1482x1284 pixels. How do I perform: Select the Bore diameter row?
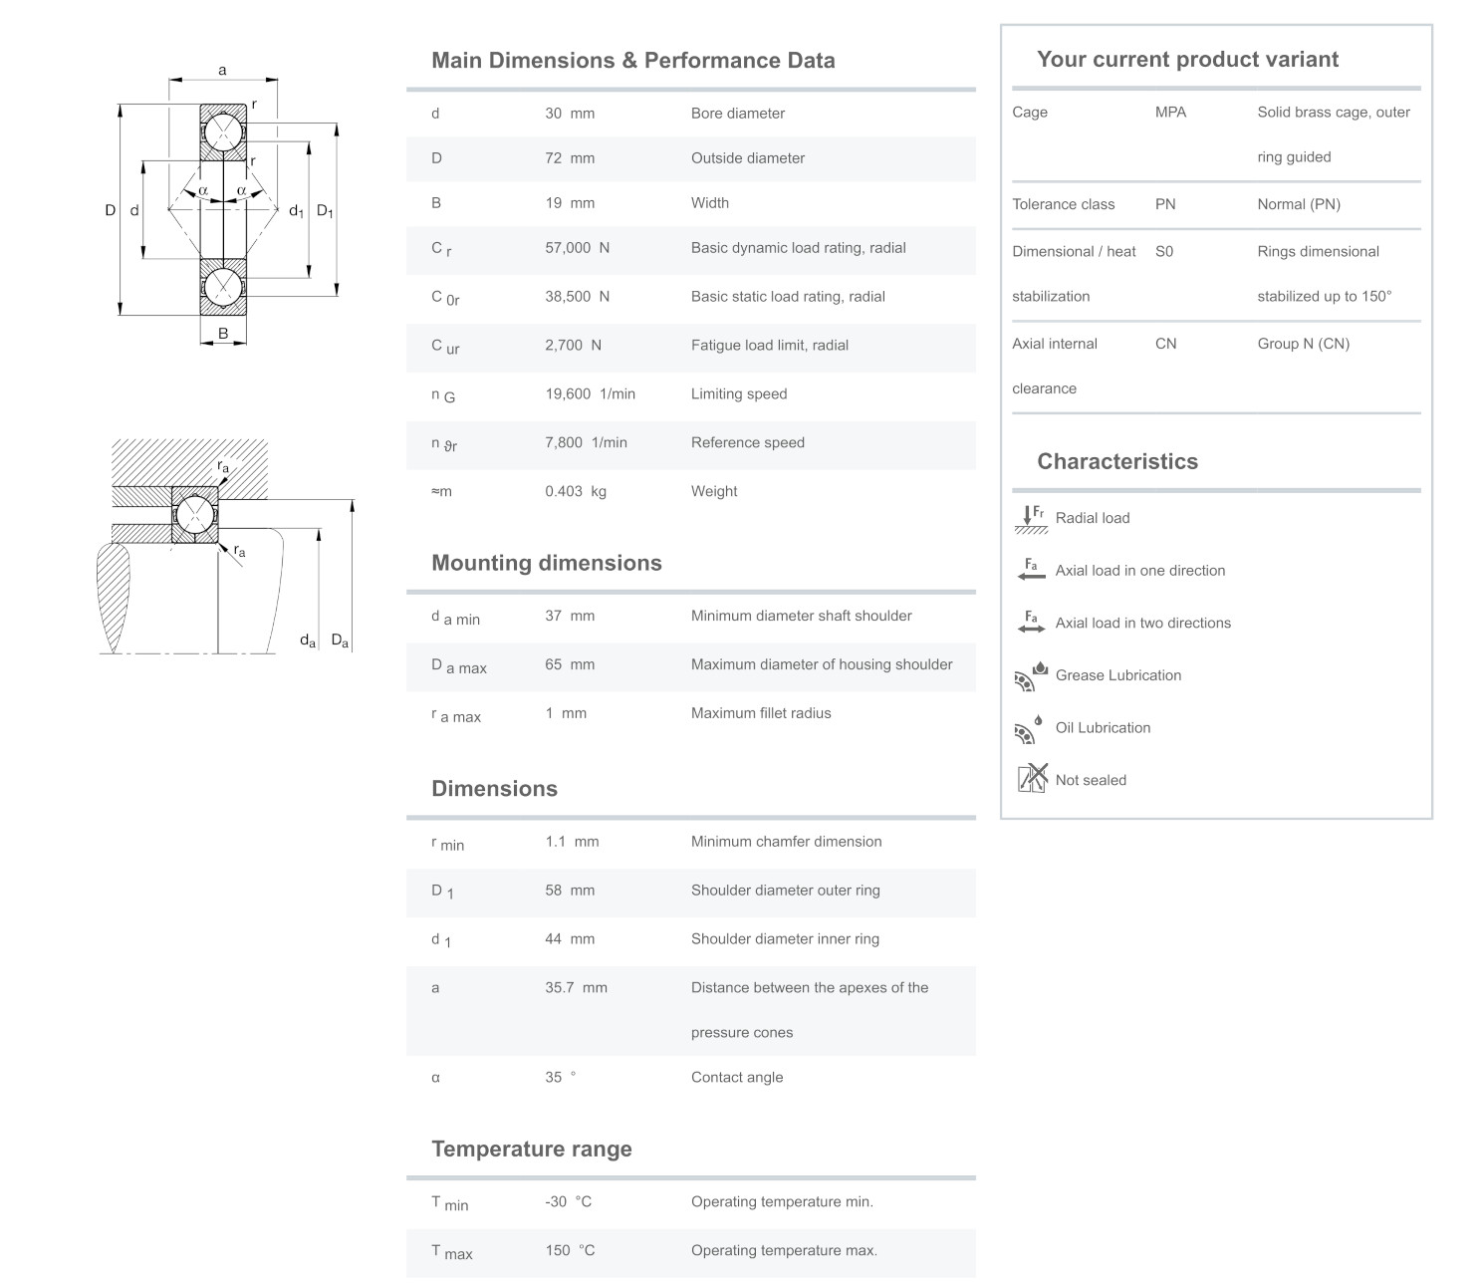(x=690, y=114)
